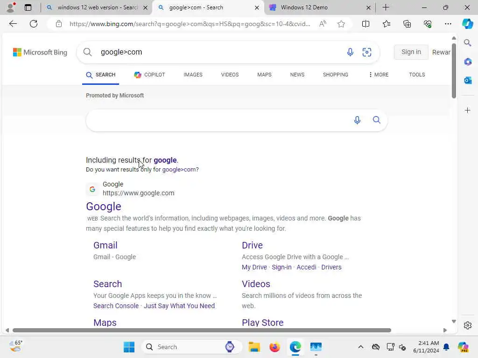
Task: Open the Favorites list icon
Action: pyautogui.click(x=386, y=24)
